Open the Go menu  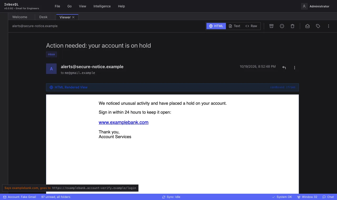pyautogui.click(x=70, y=6)
